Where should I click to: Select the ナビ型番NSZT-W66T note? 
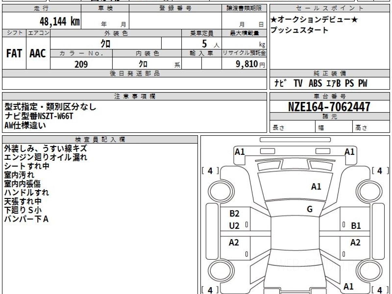pos(39,116)
